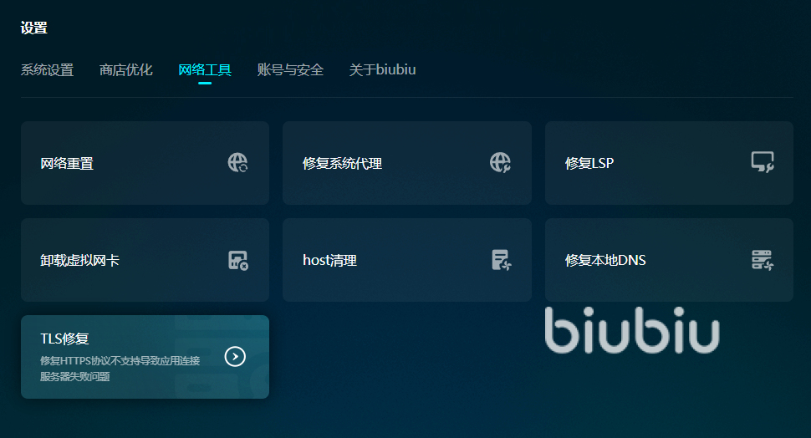Click the circled arrow on TLS修复

(235, 356)
